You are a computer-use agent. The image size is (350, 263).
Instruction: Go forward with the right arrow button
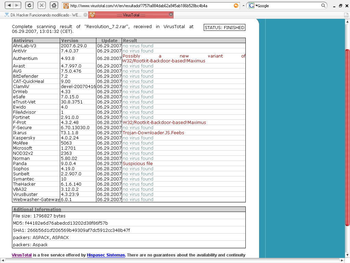(17, 5)
